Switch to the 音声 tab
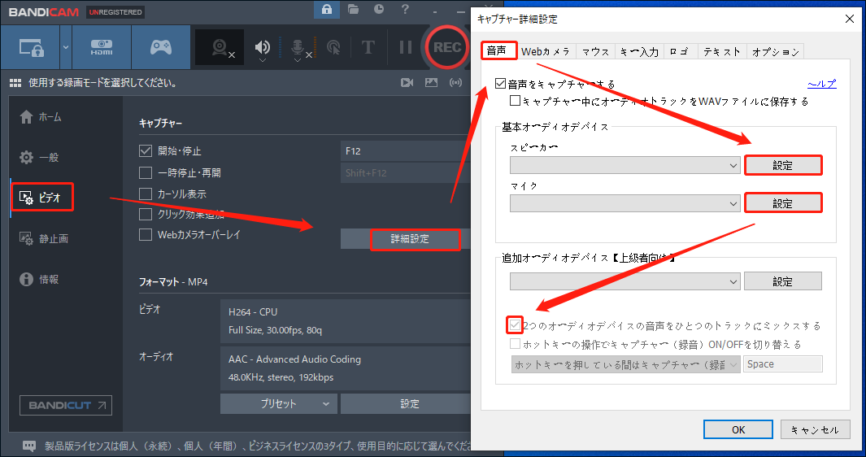The image size is (866, 457). [x=497, y=51]
